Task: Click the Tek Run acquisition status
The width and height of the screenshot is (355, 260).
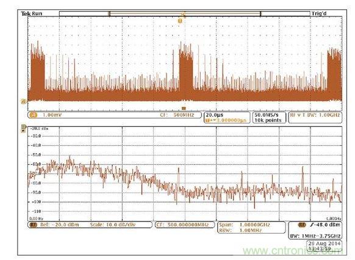Action: tap(32, 13)
